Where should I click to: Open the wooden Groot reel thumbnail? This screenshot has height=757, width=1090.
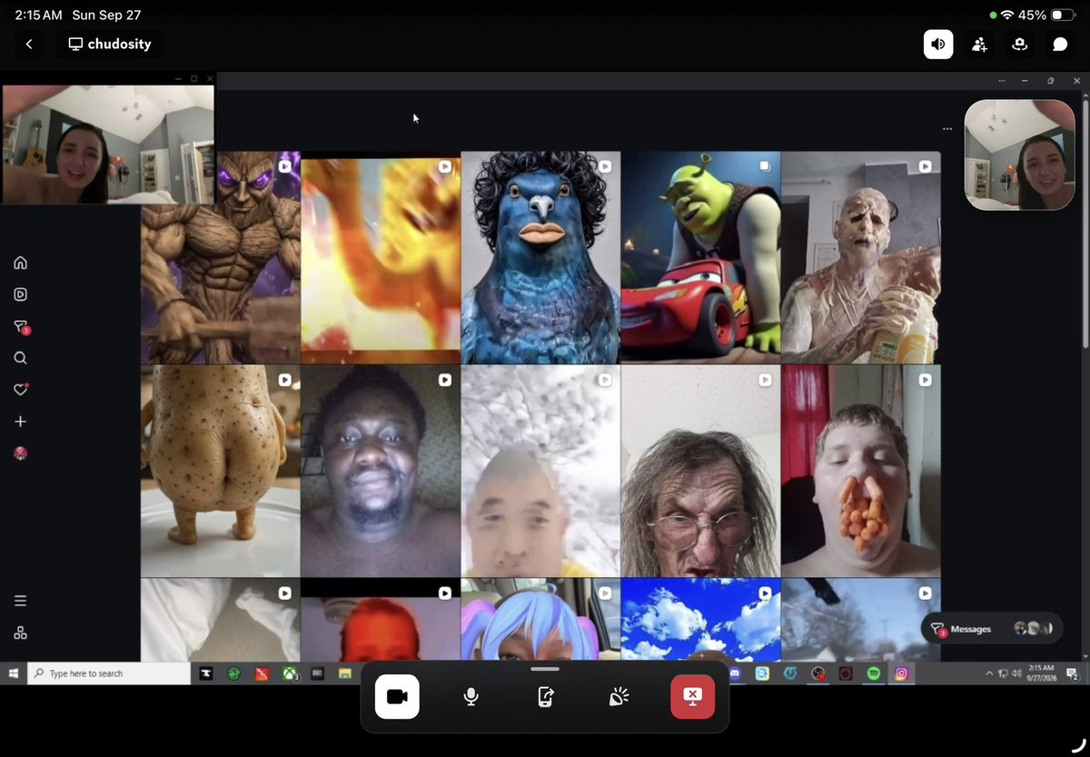(x=221, y=257)
